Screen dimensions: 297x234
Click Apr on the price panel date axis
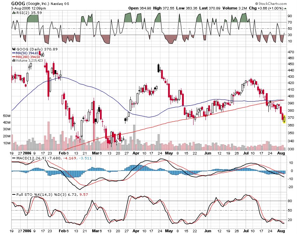coord(136,153)
